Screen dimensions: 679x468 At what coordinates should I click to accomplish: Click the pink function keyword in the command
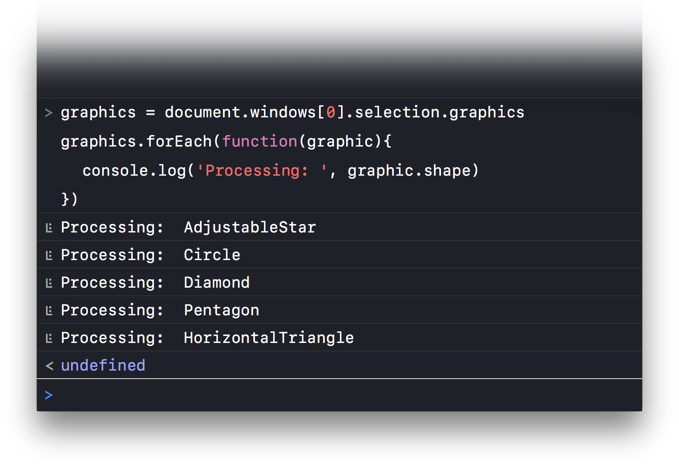click(x=260, y=142)
